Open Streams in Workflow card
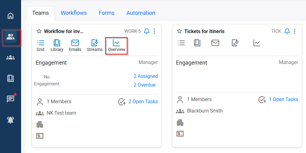Screen dimensions: 306x153 click(x=95, y=45)
